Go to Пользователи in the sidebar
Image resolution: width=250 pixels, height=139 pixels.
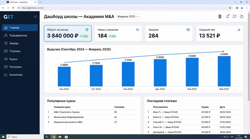[x=18, y=36]
